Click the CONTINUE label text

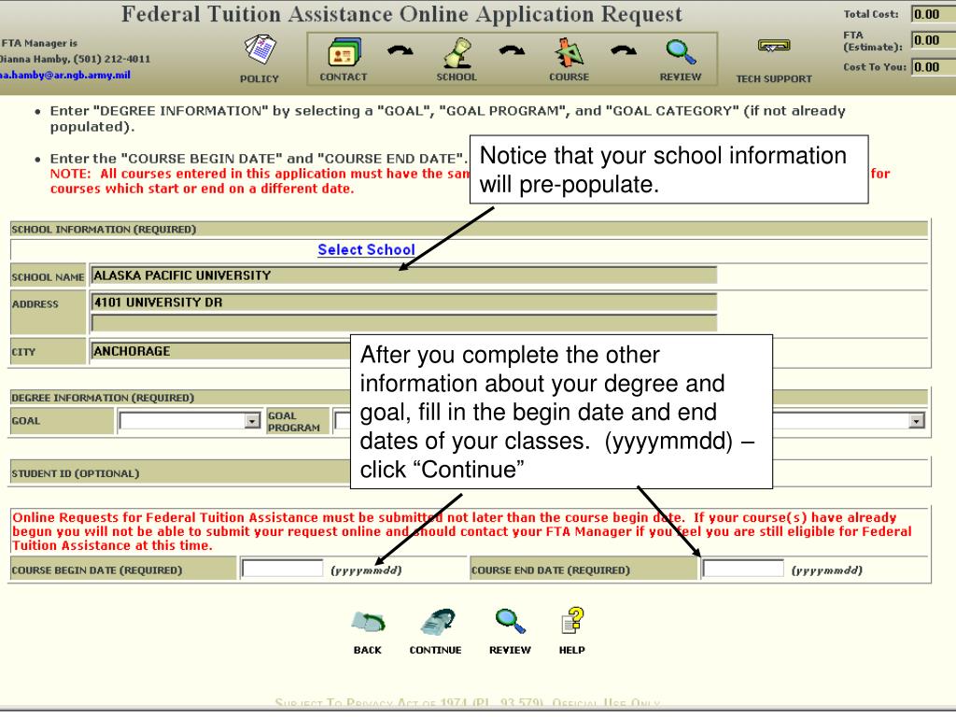click(435, 650)
